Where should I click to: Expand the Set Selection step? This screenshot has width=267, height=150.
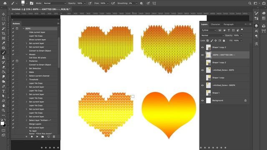click(26, 68)
